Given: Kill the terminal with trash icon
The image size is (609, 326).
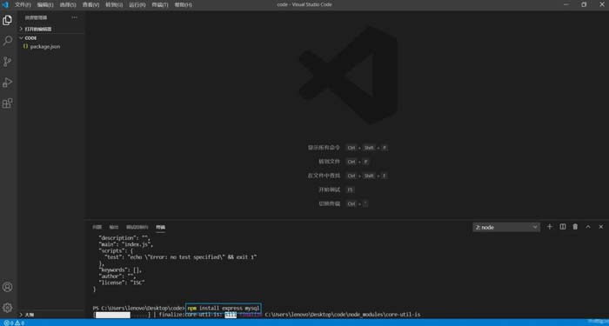Looking at the screenshot, I should [x=575, y=227].
